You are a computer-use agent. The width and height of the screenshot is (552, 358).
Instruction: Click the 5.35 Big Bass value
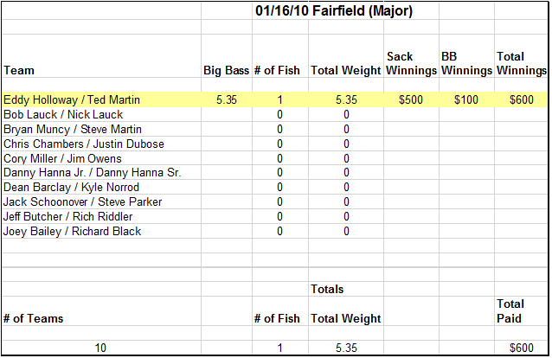tap(227, 100)
